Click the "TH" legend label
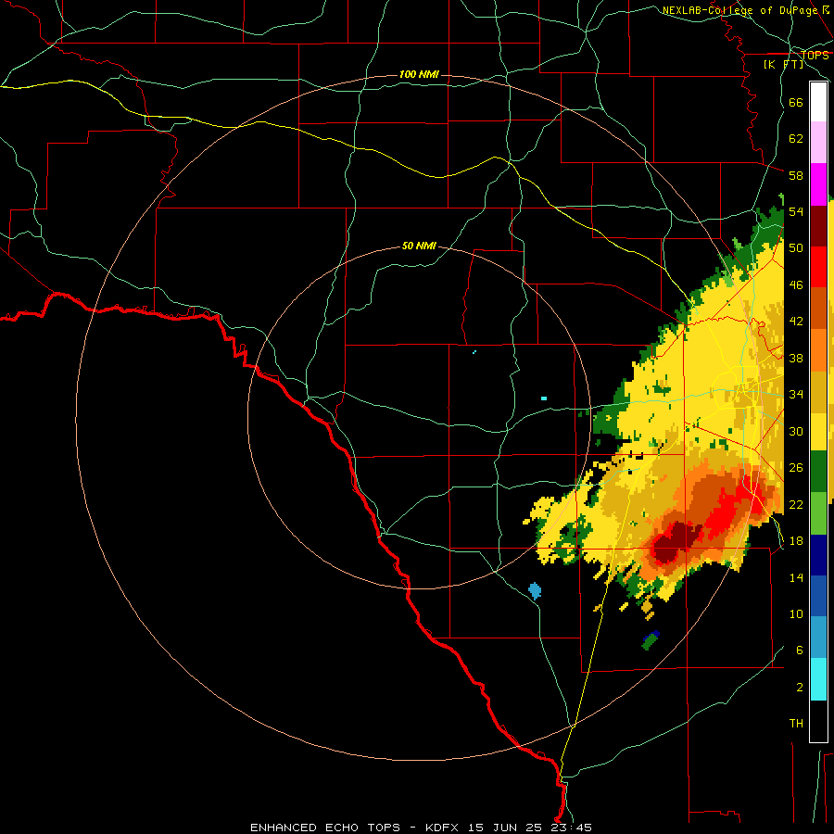 [796, 724]
